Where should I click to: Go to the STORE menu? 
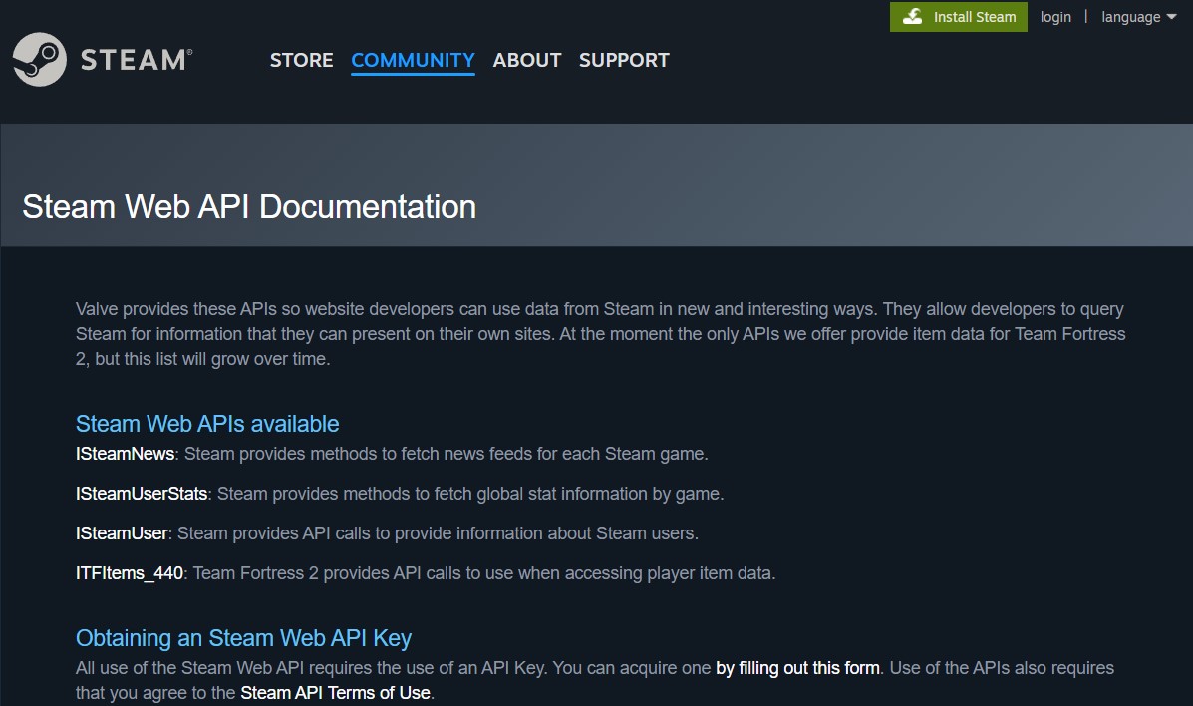301,60
